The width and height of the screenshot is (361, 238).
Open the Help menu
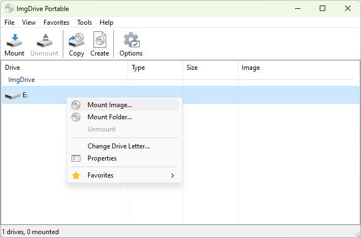click(x=106, y=23)
